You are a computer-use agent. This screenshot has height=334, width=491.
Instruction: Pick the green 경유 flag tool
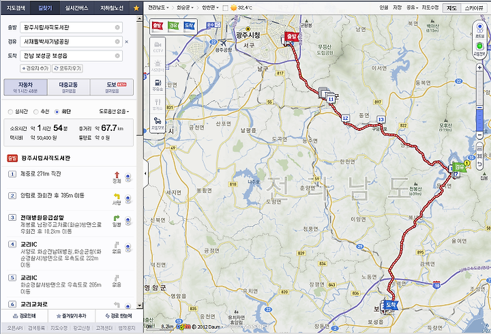click(x=173, y=26)
